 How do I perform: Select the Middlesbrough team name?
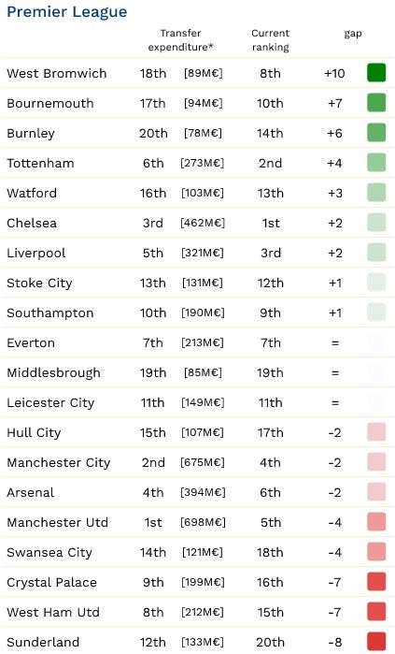pos(53,373)
